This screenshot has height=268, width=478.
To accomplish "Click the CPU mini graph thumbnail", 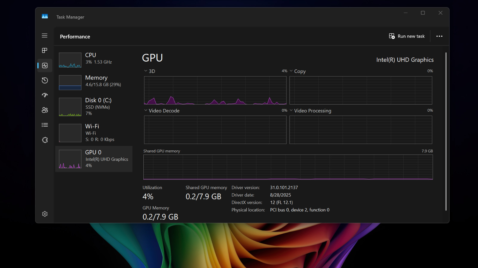I will tap(70, 60).
